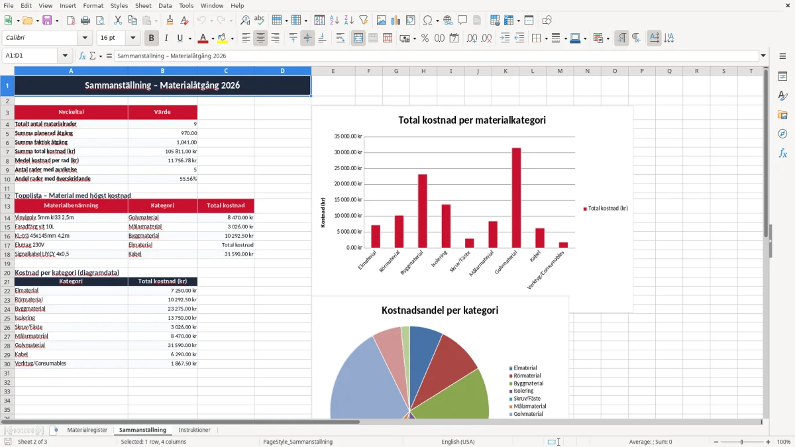The height and width of the screenshot is (447, 795).
Task: Increase indent
Action: [505, 38]
